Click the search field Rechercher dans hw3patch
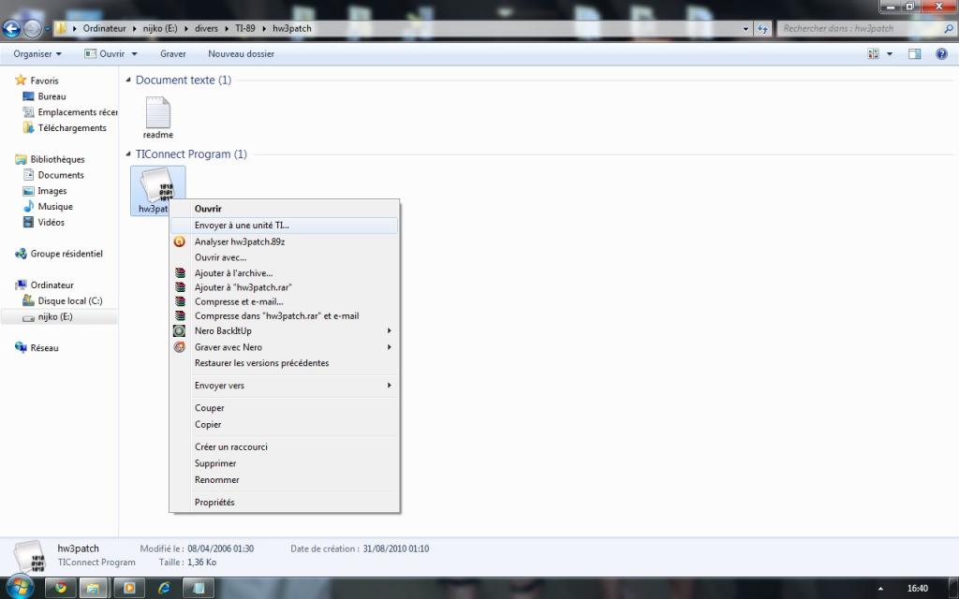959x599 pixels. (865, 28)
